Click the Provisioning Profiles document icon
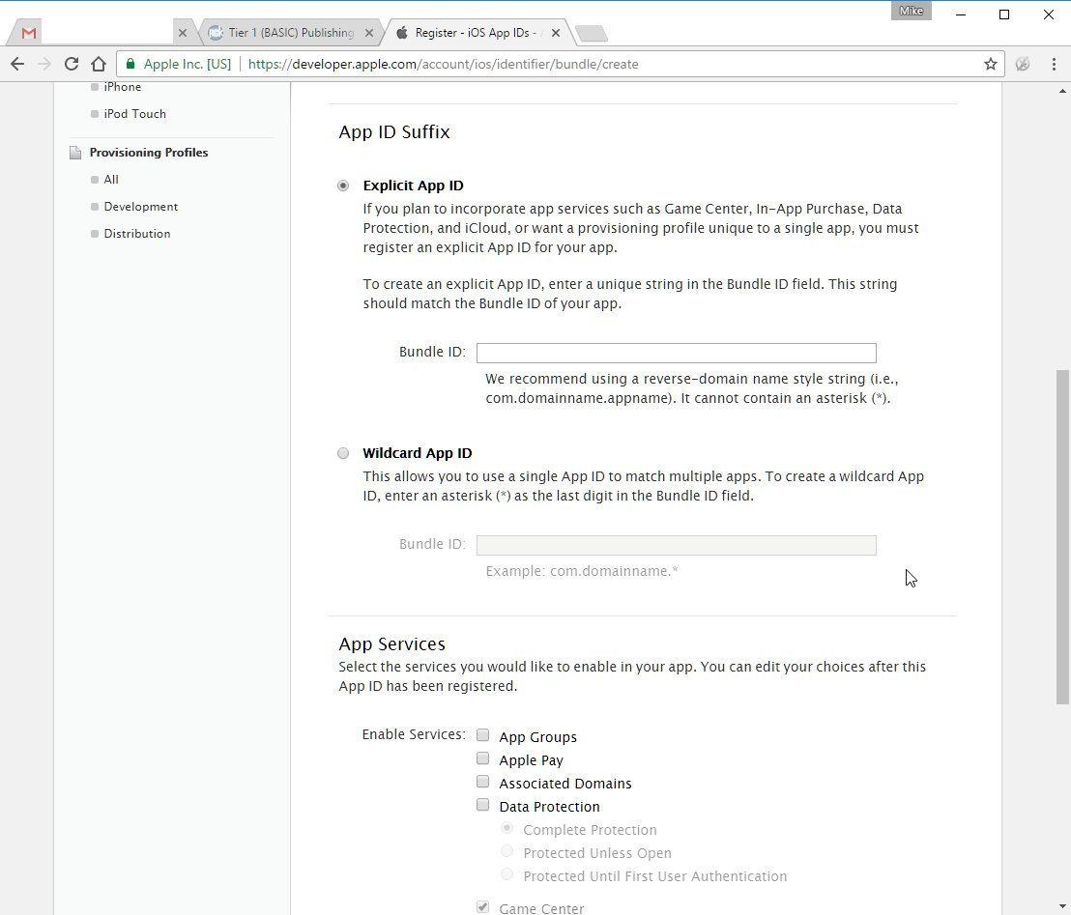The image size is (1071, 915). (75, 153)
